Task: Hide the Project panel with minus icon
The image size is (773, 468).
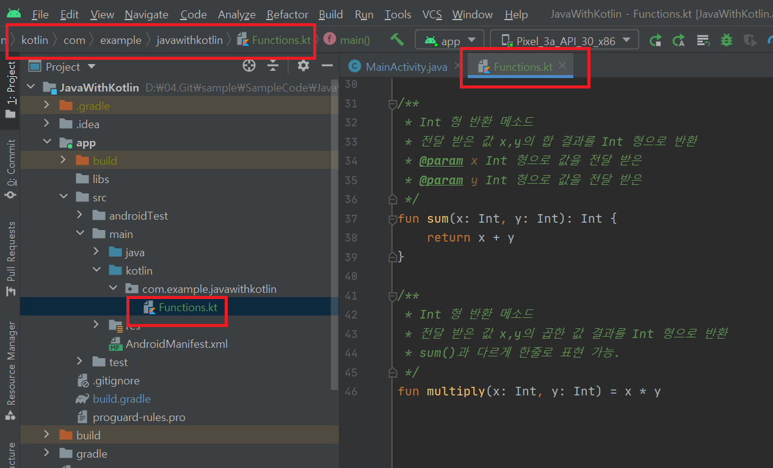Action: tap(327, 66)
